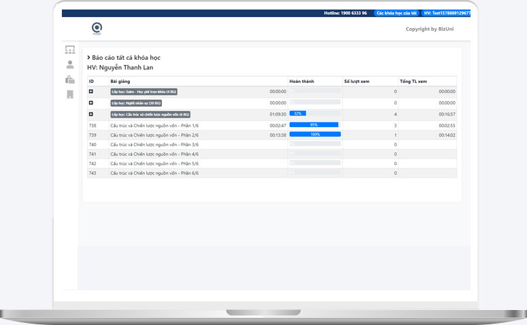The image size is (527, 325).
Task: Click the building icon in the sidebar
Action: 70,95
